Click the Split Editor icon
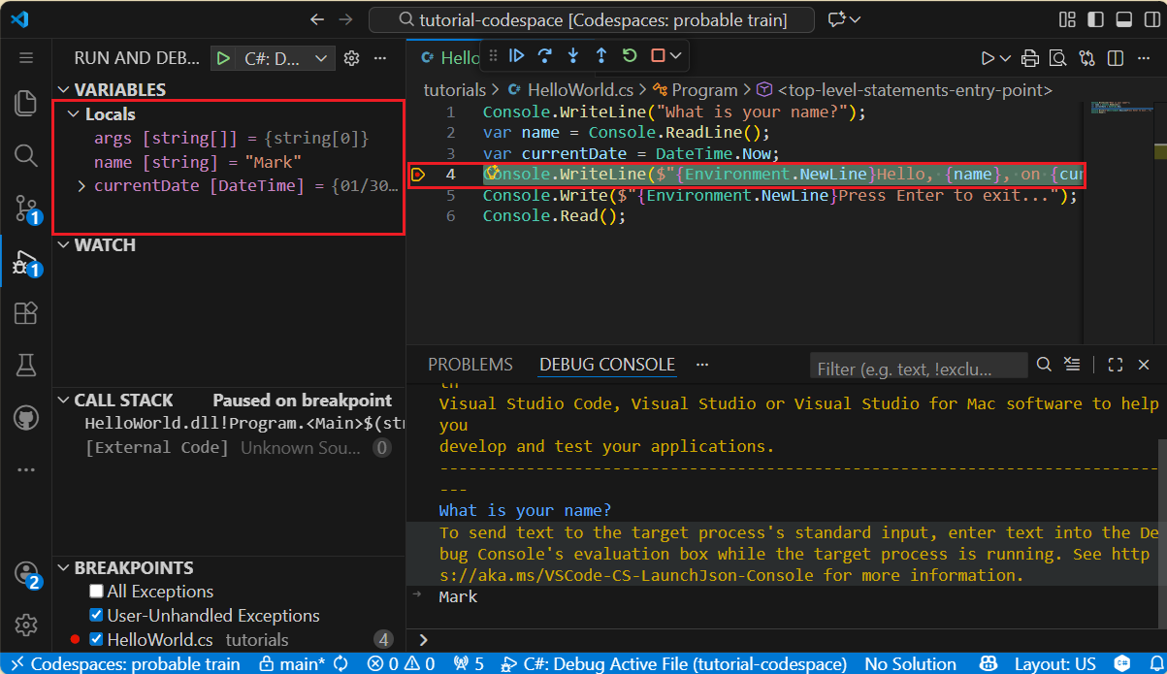This screenshot has width=1167, height=674. click(1116, 57)
